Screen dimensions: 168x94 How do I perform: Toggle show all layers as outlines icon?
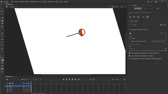coord(24,83)
